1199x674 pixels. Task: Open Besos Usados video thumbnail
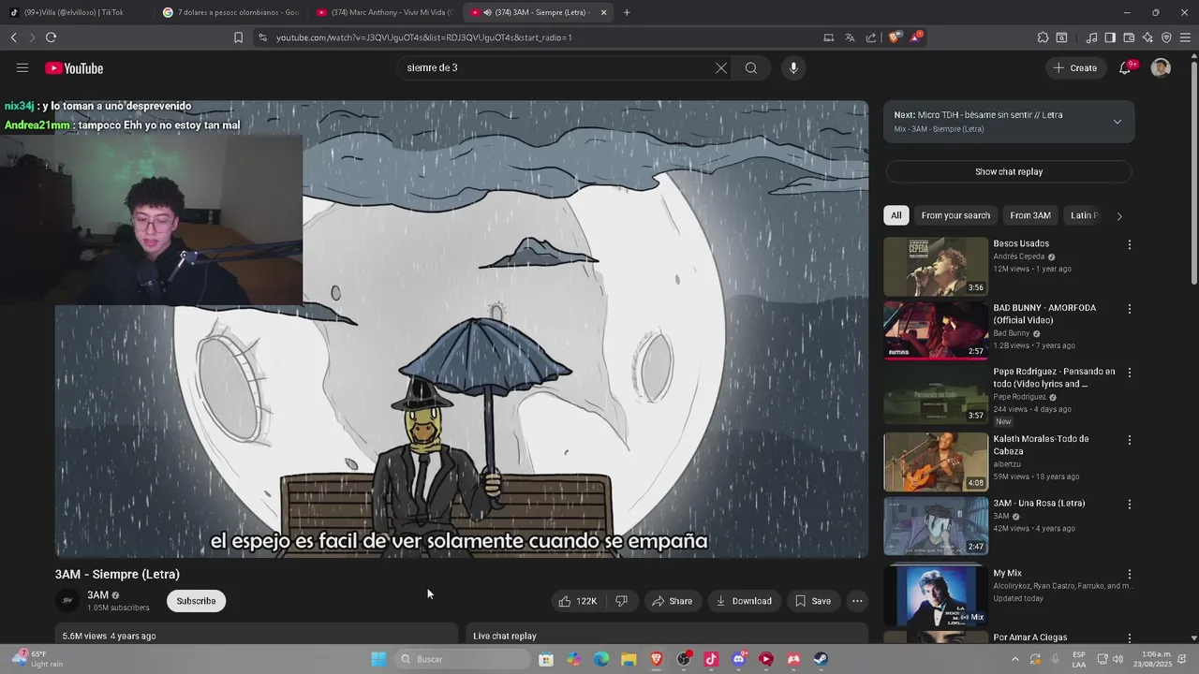(936, 267)
